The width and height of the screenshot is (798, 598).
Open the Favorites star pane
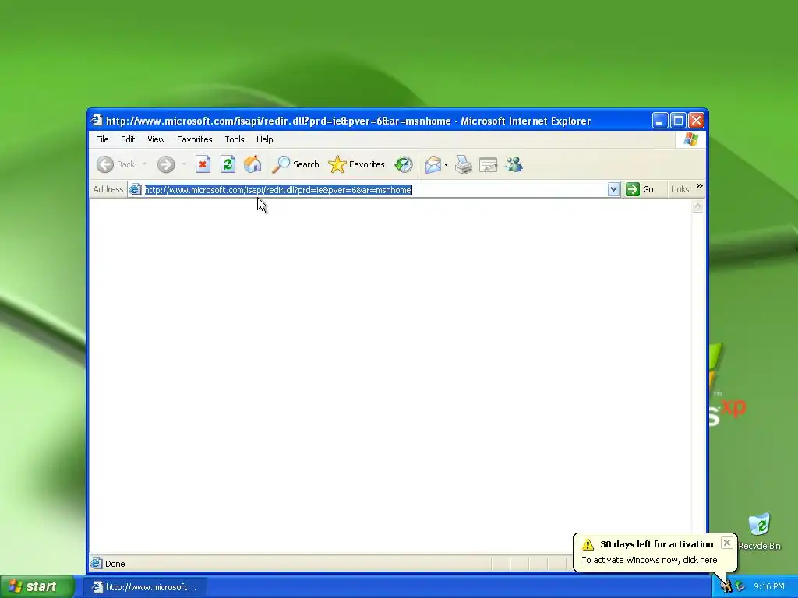pyautogui.click(x=356, y=164)
